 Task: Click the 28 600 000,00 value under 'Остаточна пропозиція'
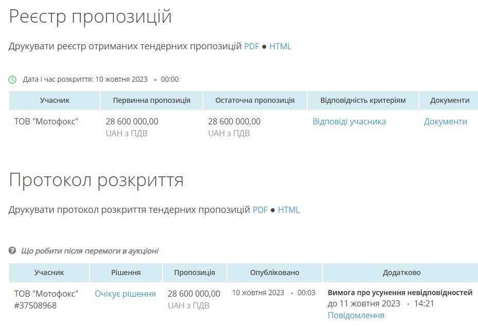click(235, 121)
